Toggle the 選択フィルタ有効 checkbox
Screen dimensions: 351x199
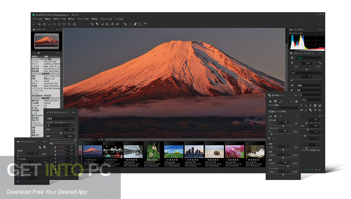(x=270, y=111)
